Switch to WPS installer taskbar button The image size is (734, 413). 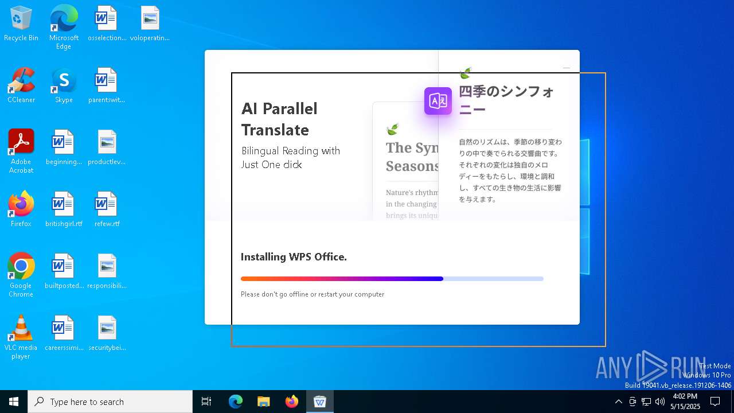pyautogui.click(x=320, y=402)
